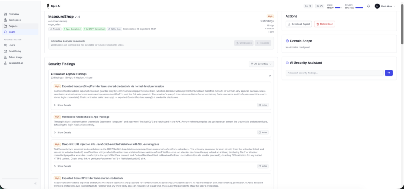Collapse the AI-Powered AppSec Findings section

point(270,76)
